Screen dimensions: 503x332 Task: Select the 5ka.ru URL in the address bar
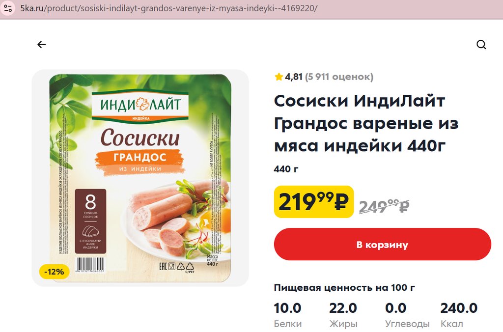point(169,8)
